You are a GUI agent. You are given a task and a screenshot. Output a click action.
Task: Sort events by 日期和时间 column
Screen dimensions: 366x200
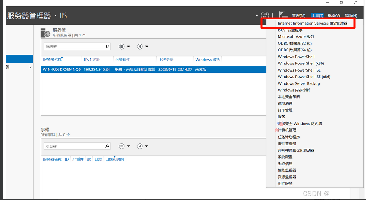(115, 159)
